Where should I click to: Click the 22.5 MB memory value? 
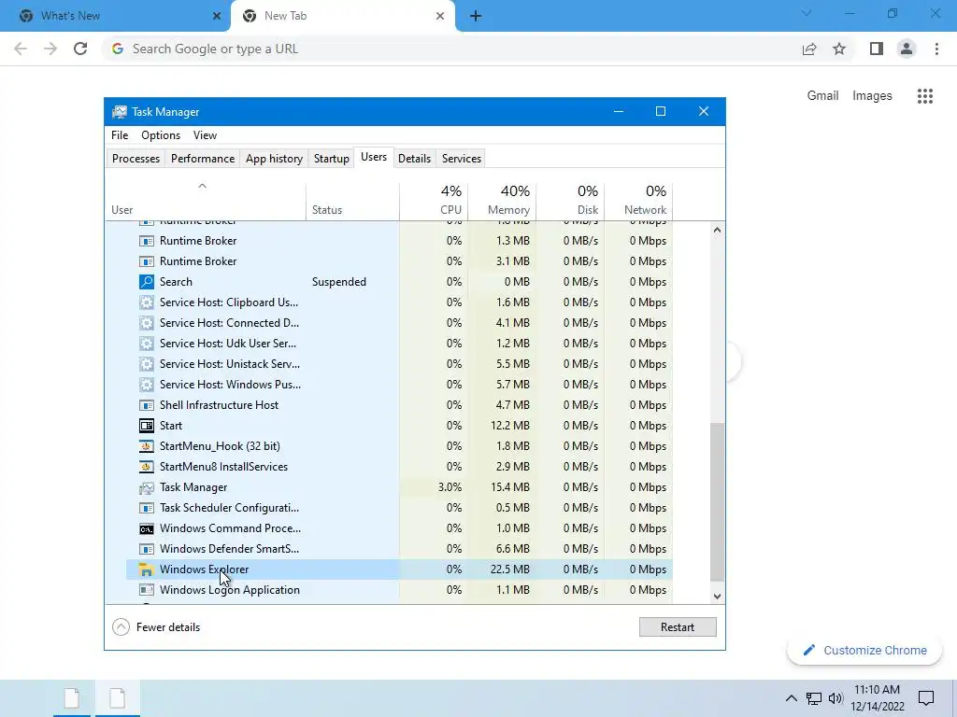tap(510, 569)
